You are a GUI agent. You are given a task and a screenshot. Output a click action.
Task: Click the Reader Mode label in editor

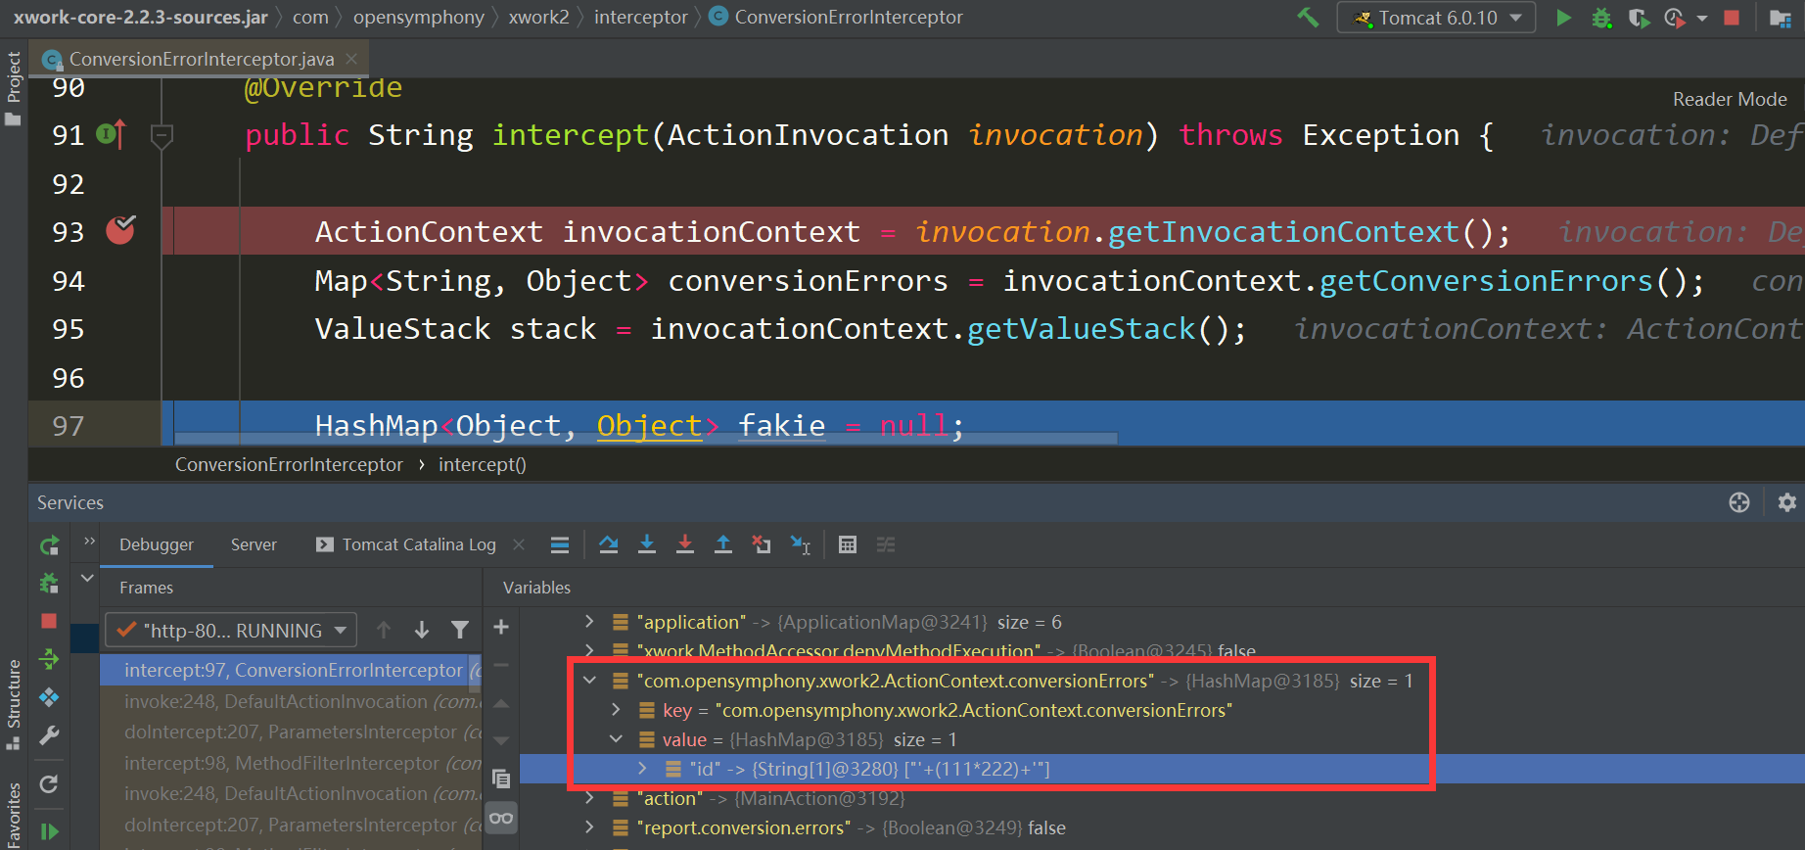[x=1730, y=99]
